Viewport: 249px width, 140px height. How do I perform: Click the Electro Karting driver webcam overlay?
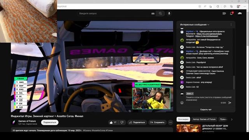point(151,98)
